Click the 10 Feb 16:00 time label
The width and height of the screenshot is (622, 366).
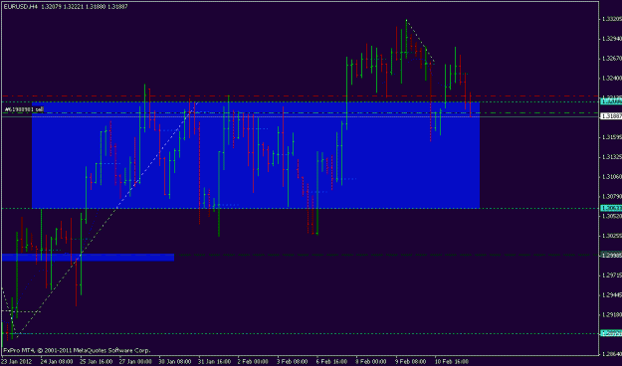pos(451,362)
